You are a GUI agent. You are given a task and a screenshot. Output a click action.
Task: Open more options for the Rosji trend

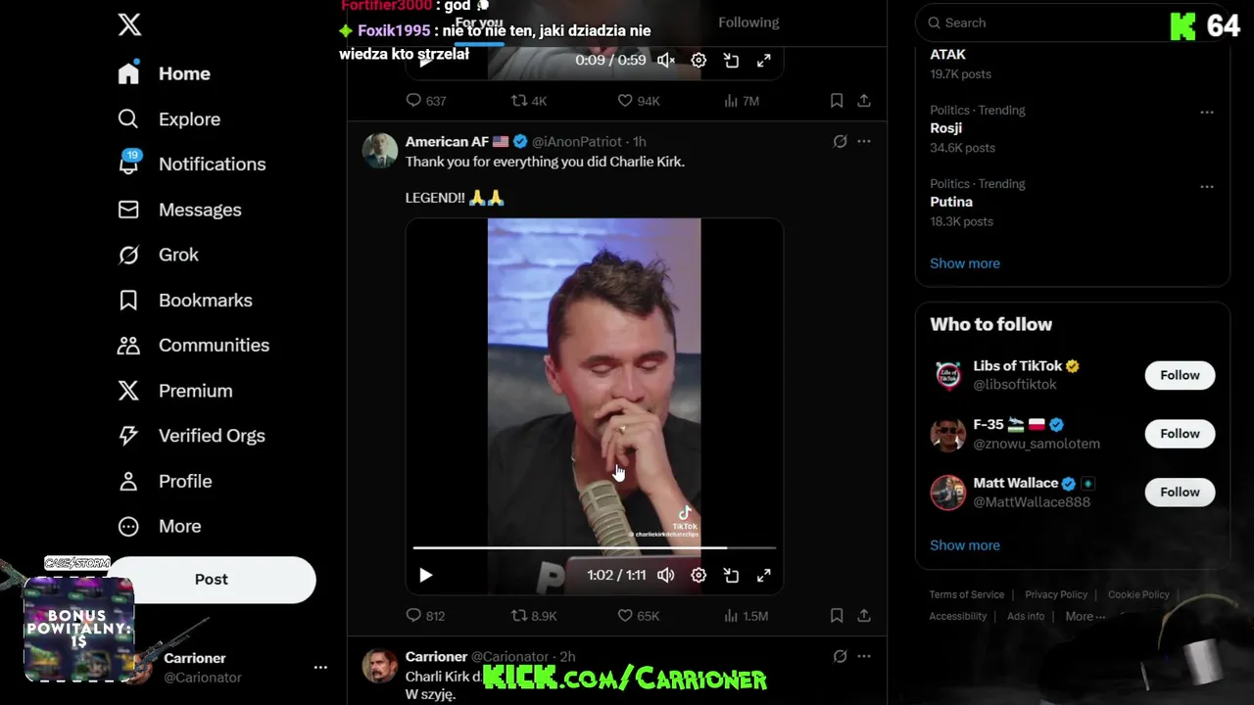(x=1207, y=113)
